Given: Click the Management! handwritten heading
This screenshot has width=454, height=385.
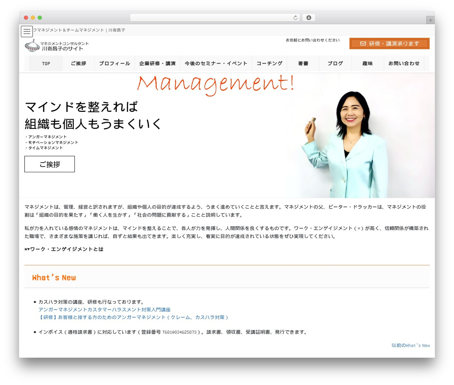Looking at the screenshot, I should (216, 85).
